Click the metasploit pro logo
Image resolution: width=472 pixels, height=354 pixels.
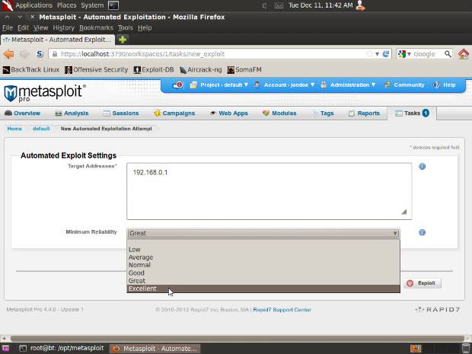(x=44, y=93)
